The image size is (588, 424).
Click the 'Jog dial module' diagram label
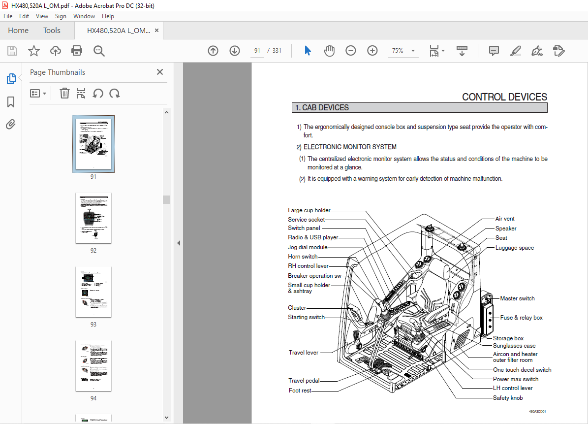[308, 247]
